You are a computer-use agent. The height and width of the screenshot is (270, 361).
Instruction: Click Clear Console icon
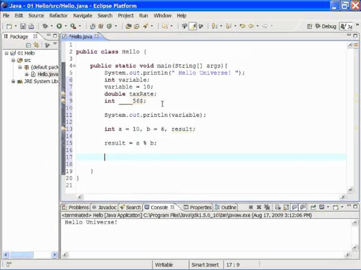(278, 208)
